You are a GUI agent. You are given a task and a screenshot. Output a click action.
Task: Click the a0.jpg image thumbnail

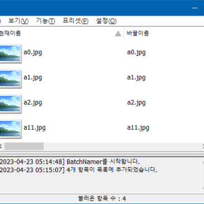click(x=10, y=54)
